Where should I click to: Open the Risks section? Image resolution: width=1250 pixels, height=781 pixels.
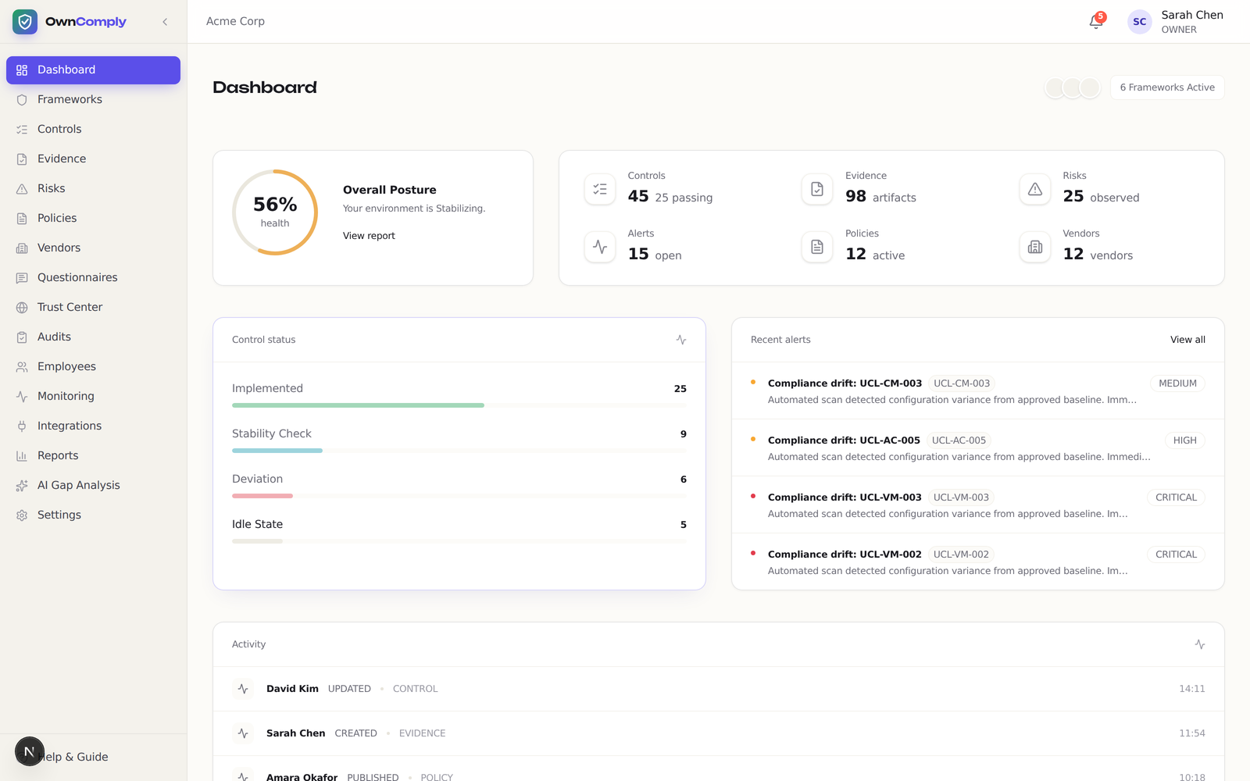tap(93, 188)
